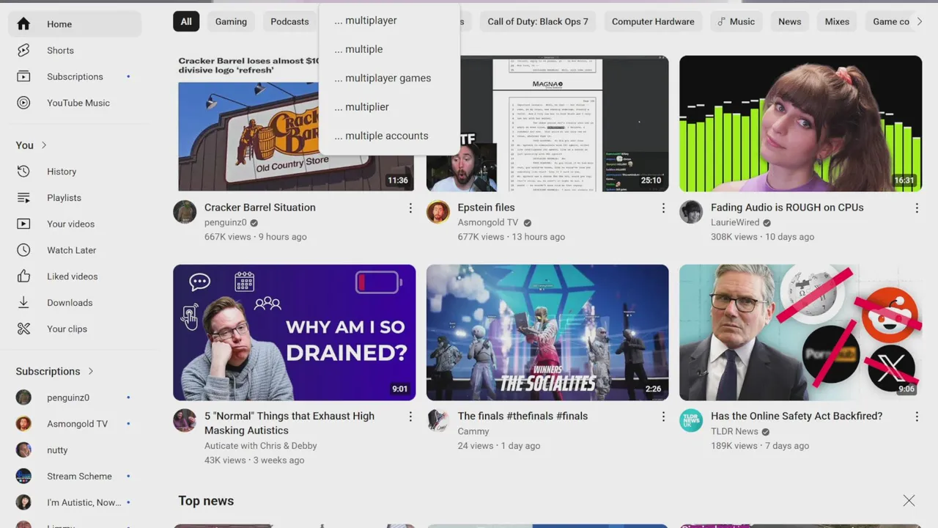Select the Mixes filter chip
This screenshot has height=528, width=938.
837,21
